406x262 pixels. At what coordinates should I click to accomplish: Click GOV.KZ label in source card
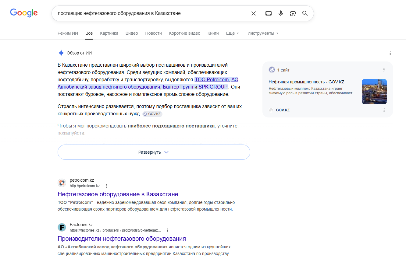(283, 110)
